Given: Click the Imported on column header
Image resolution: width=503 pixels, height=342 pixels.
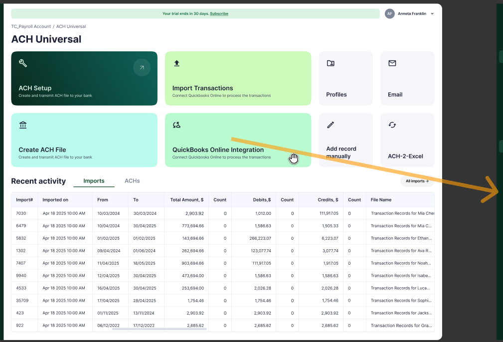Looking at the screenshot, I should [x=55, y=199].
